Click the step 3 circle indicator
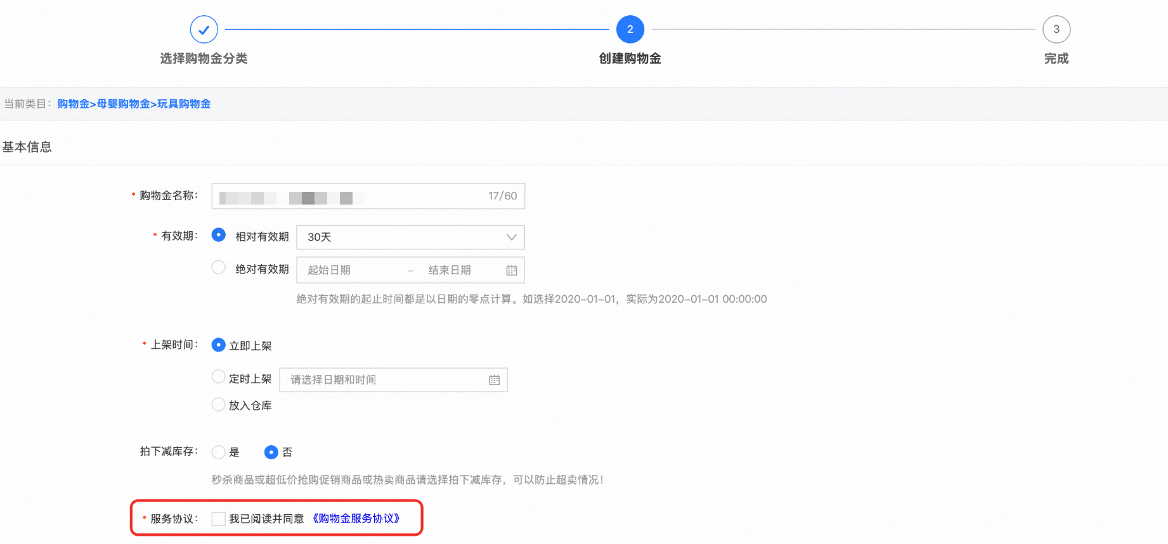This screenshot has width=1168, height=544. 1056,29
